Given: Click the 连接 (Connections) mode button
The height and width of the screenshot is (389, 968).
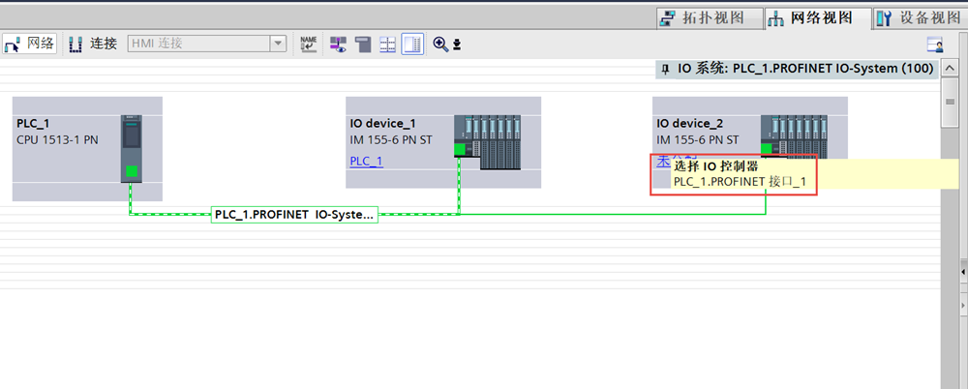Looking at the screenshot, I should tap(93, 44).
